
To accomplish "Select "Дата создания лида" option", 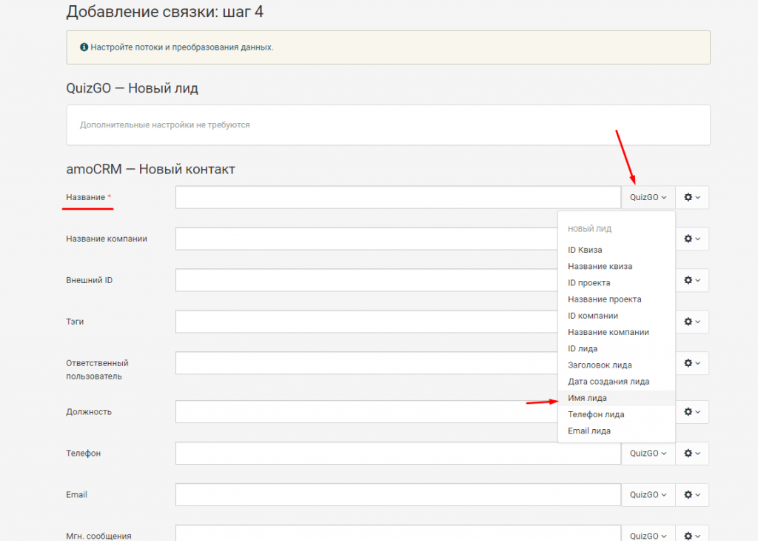I will pos(608,382).
